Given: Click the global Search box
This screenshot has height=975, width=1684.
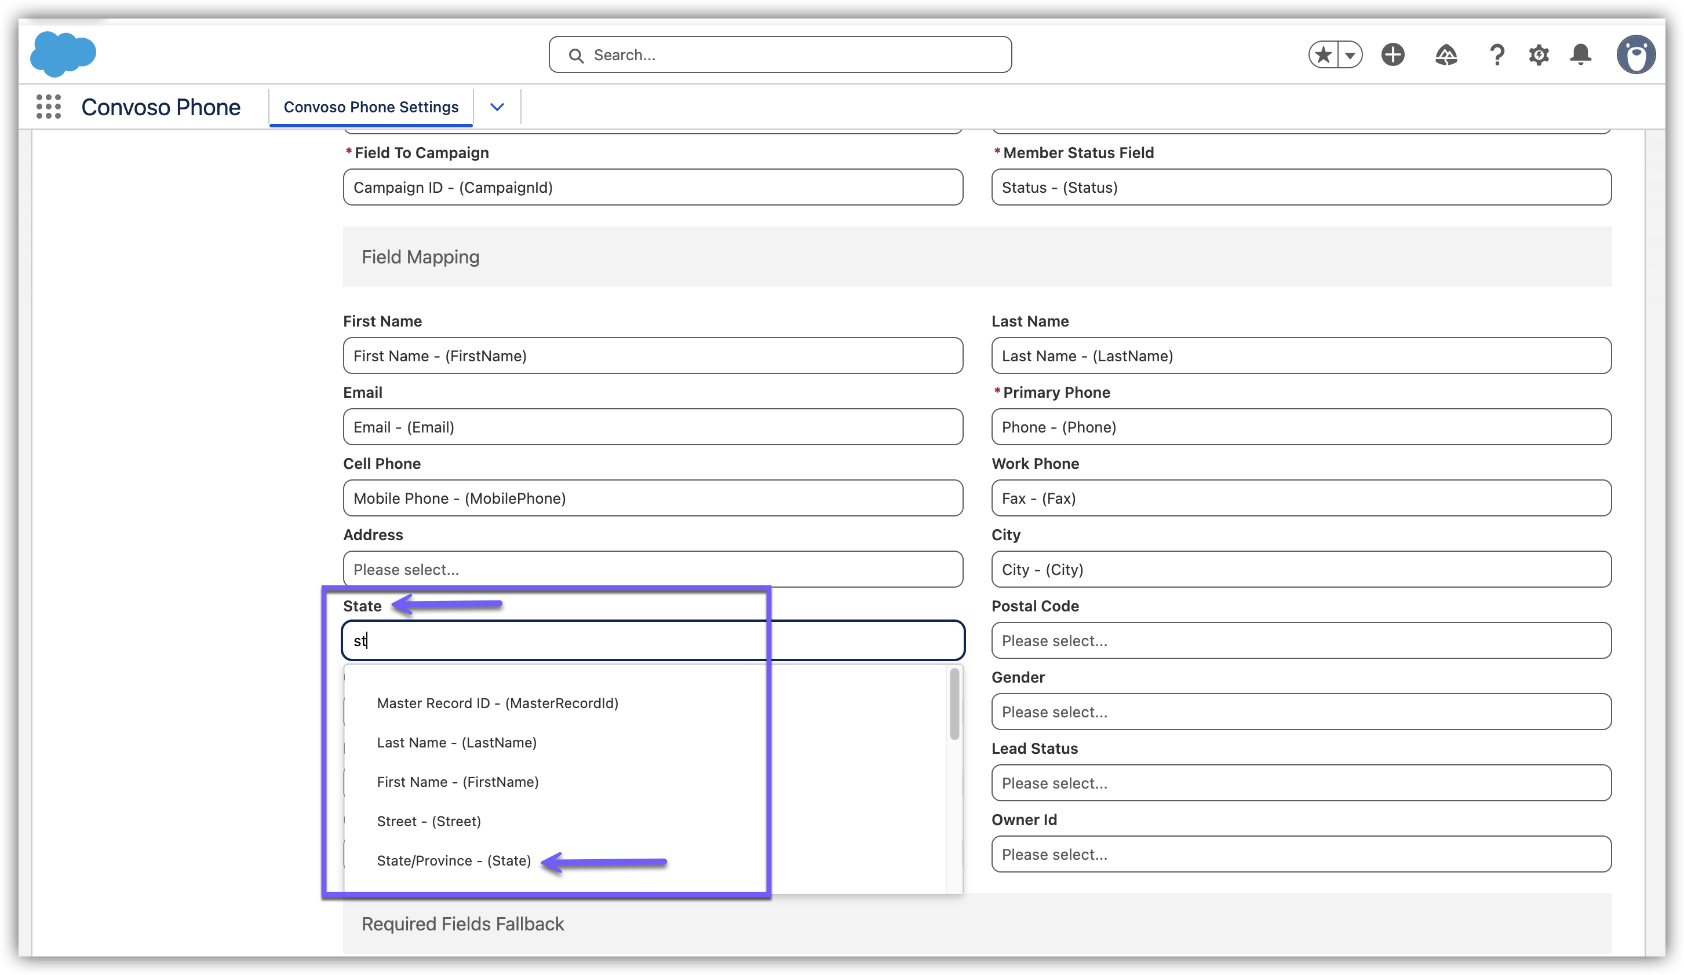Looking at the screenshot, I should click(x=779, y=55).
